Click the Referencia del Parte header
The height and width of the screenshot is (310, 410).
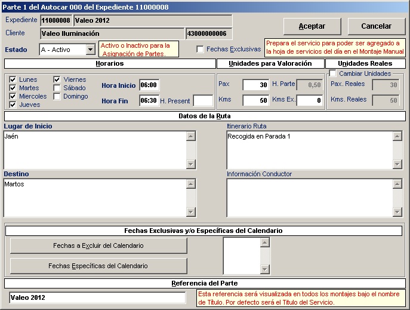(205, 283)
